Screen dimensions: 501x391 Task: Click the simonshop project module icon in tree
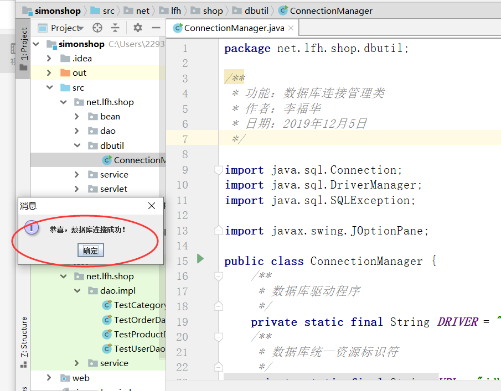51,44
